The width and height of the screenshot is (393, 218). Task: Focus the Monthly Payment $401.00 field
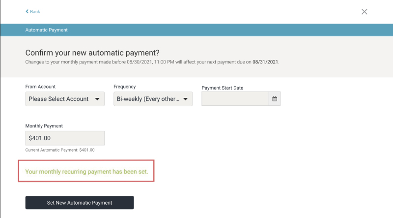point(65,138)
